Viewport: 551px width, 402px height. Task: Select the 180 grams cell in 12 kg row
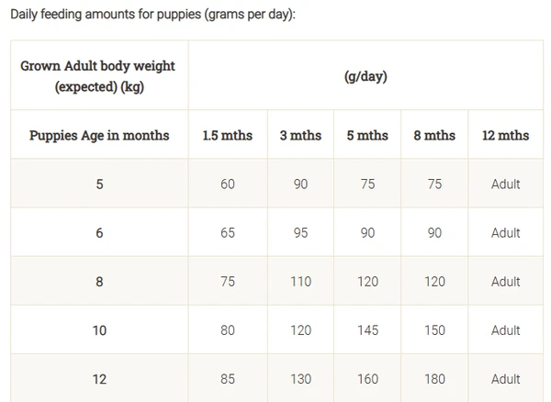434,378
